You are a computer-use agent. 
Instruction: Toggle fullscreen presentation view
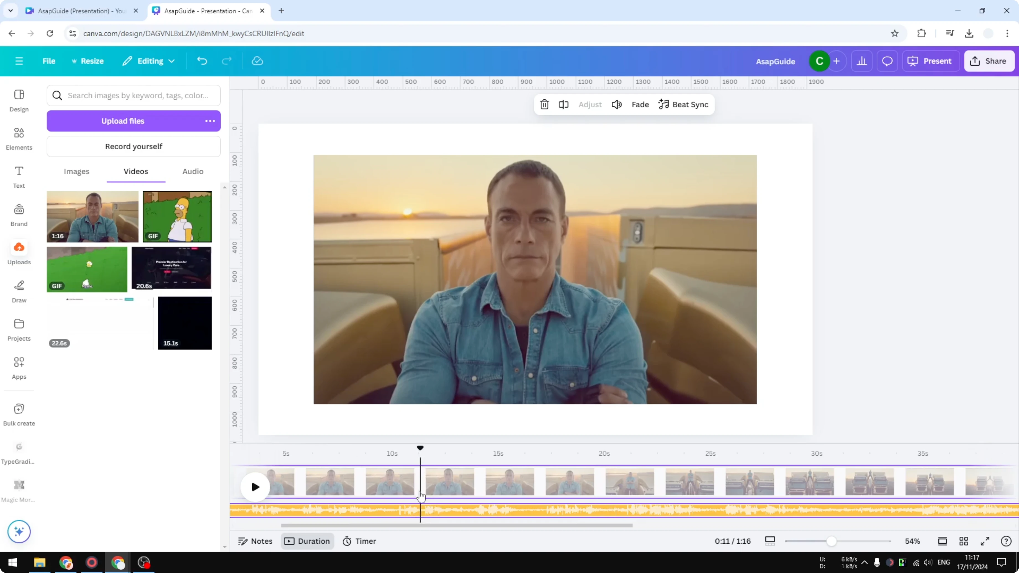coord(985,541)
